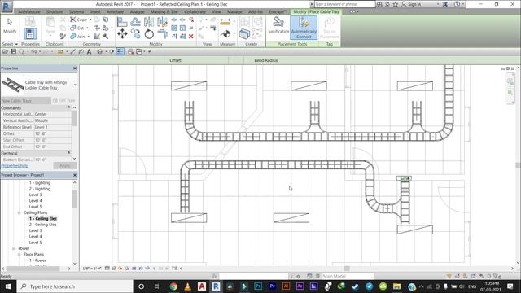The image size is (521, 293).
Task: Click the Open icon in quick access toolbar
Action: coord(5,51)
